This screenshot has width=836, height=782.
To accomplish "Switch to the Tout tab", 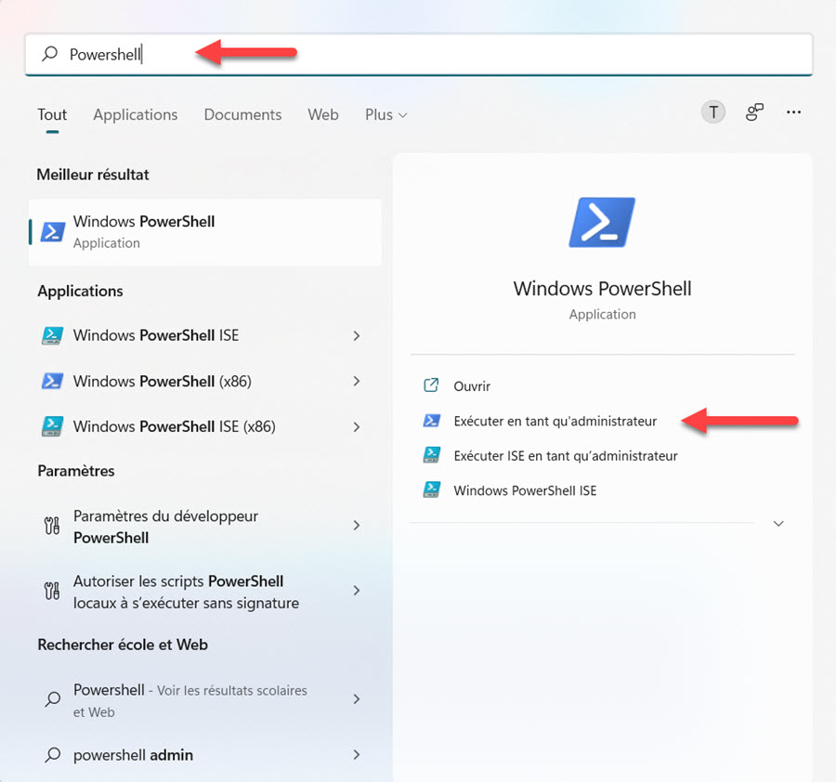I will 52,114.
